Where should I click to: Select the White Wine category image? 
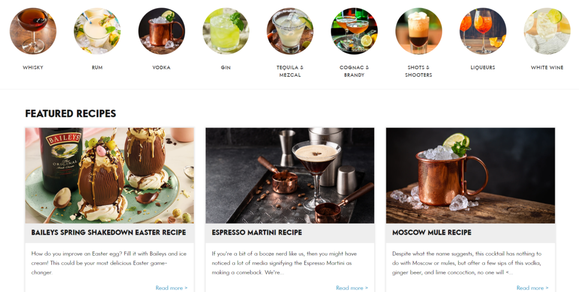pyautogui.click(x=547, y=31)
